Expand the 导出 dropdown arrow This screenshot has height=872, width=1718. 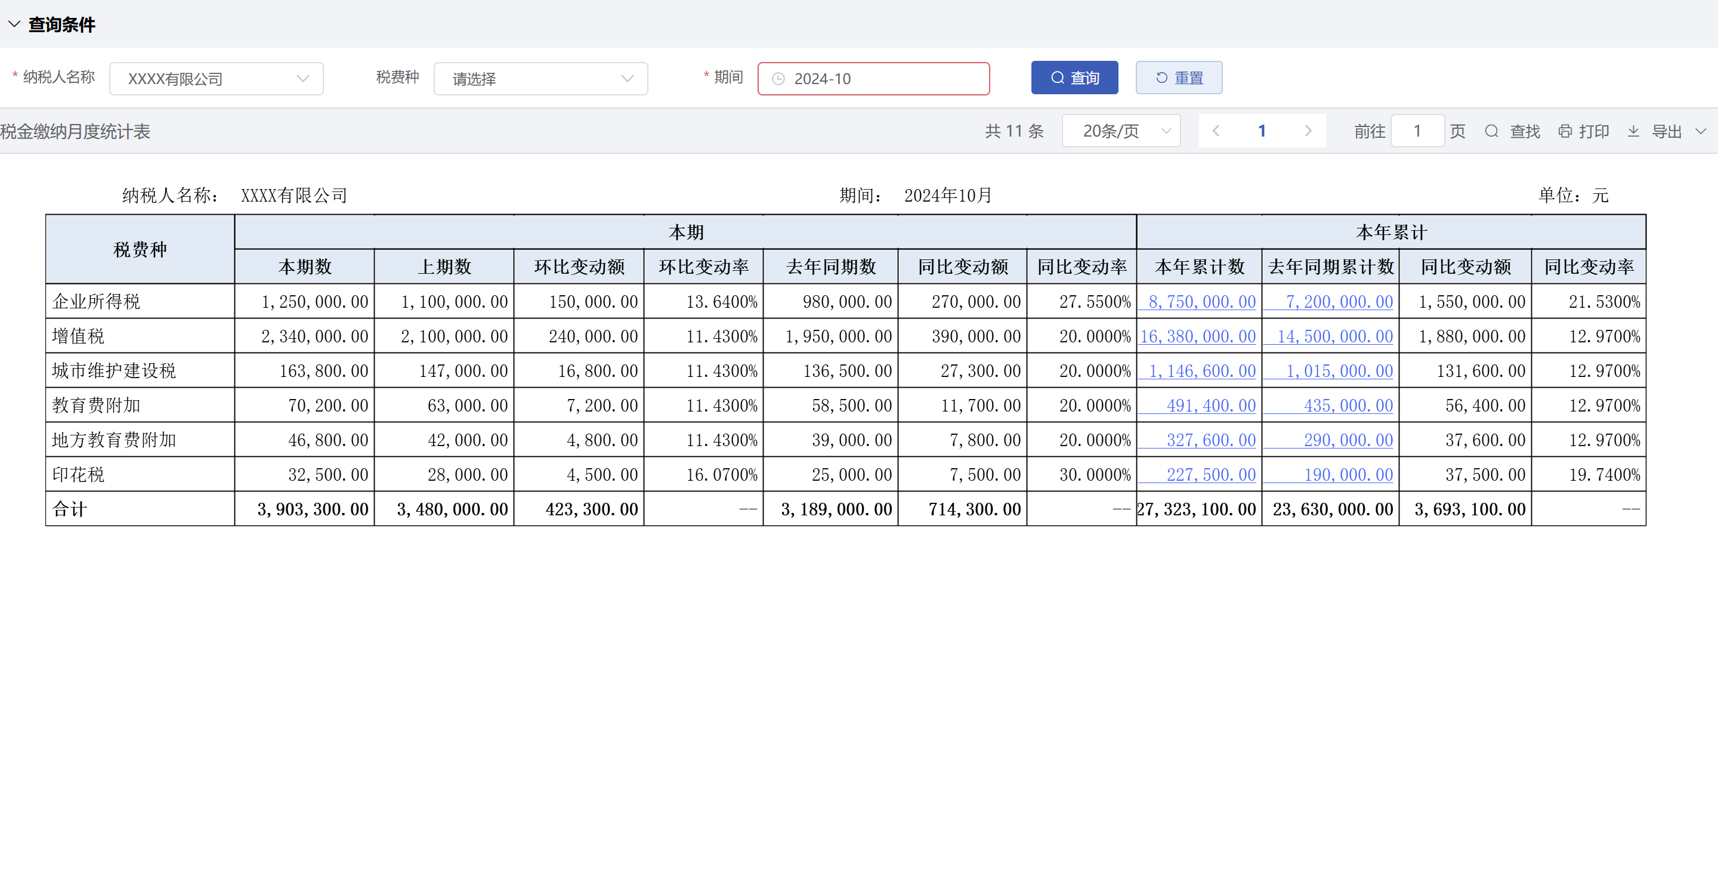coord(1700,131)
